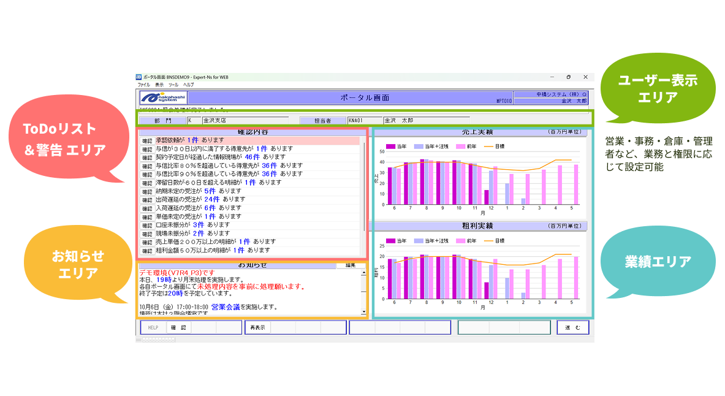The width and height of the screenshot is (725, 396).
Task: Click 確認 button beside 承認依頼 row
Action: [x=147, y=140]
